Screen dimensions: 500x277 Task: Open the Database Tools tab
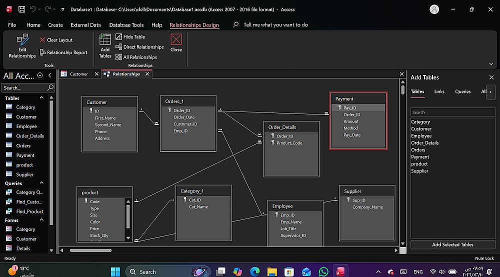126,25
